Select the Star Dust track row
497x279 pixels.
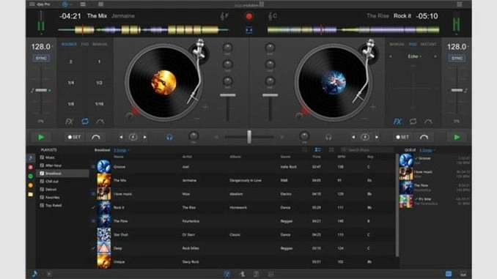[243, 234]
